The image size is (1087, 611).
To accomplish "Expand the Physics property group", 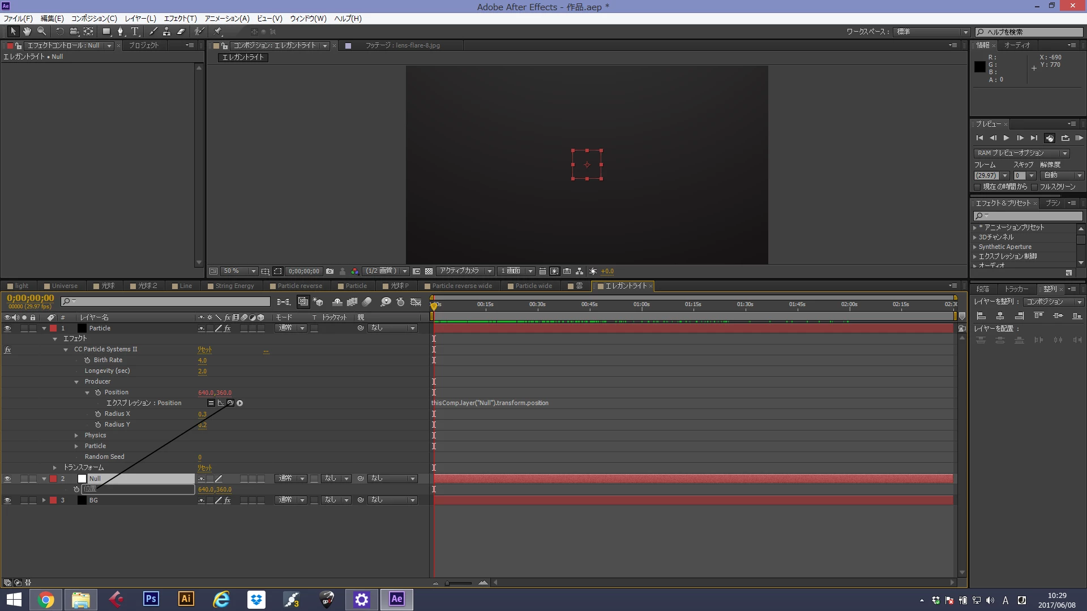I will click(76, 436).
